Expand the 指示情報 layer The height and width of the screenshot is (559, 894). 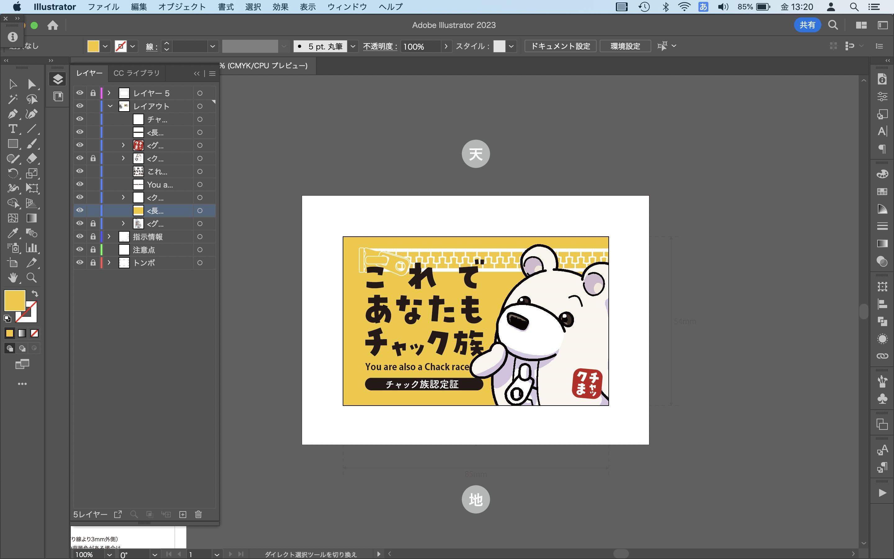tap(109, 236)
